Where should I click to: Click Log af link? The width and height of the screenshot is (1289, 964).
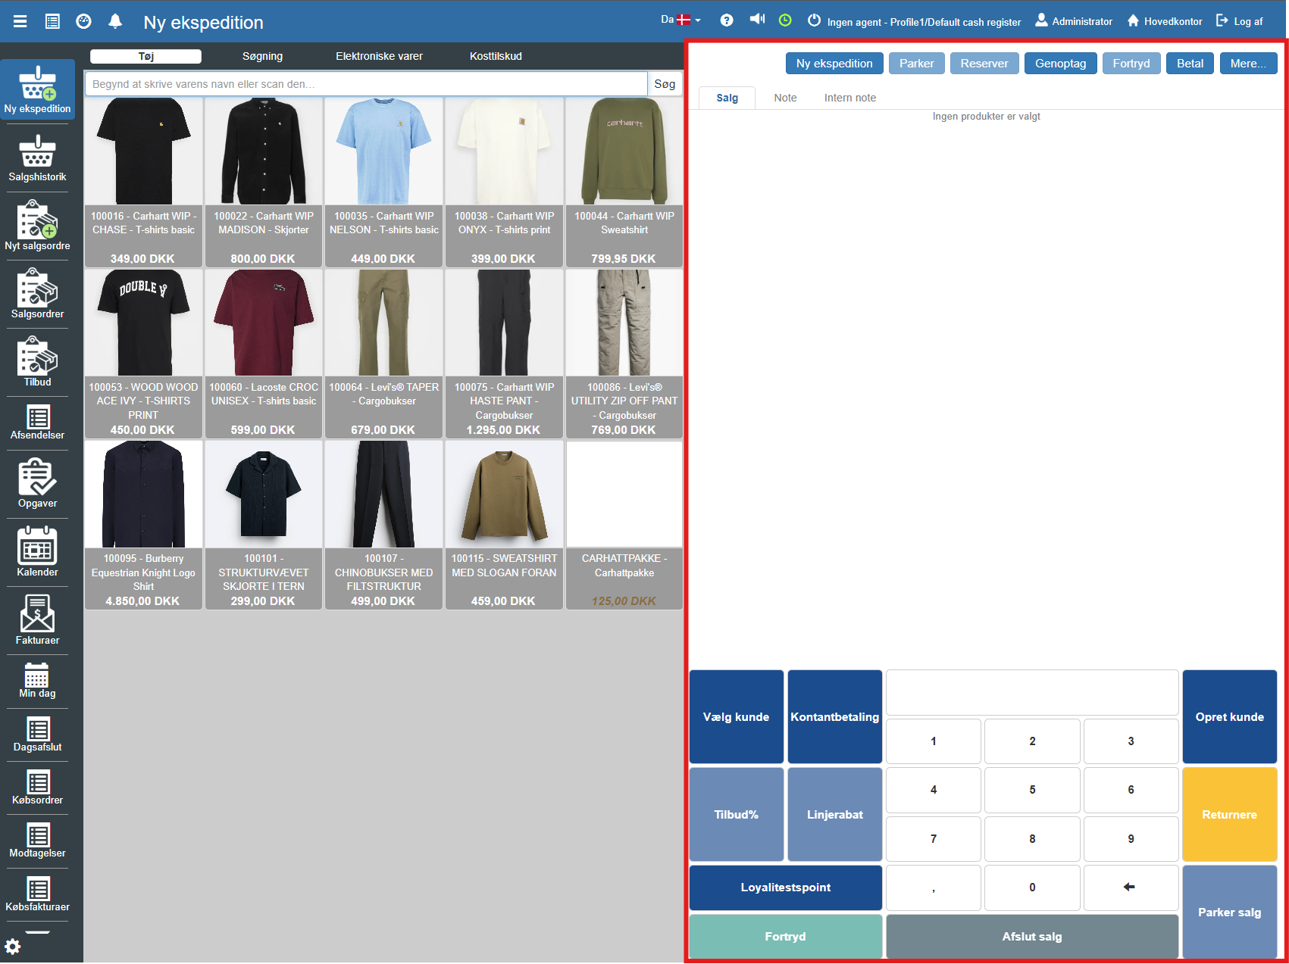(1239, 21)
